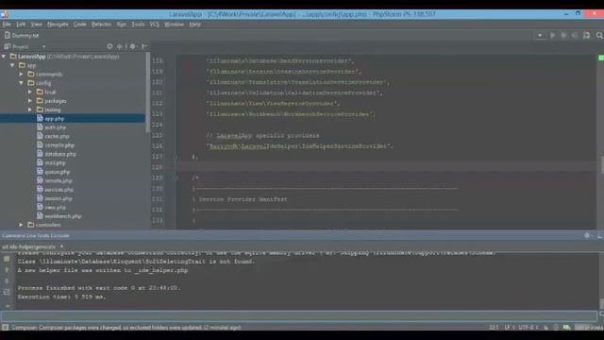
Task: Open the VCS menu
Action: point(155,25)
